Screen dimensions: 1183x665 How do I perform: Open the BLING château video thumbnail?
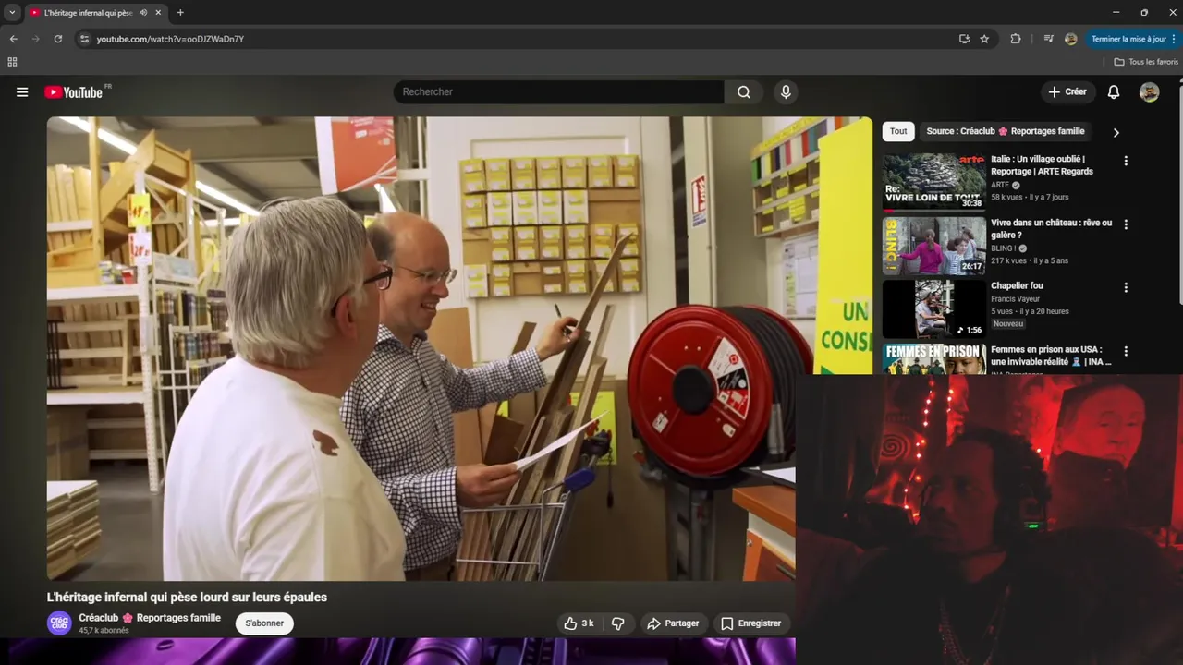tap(933, 246)
